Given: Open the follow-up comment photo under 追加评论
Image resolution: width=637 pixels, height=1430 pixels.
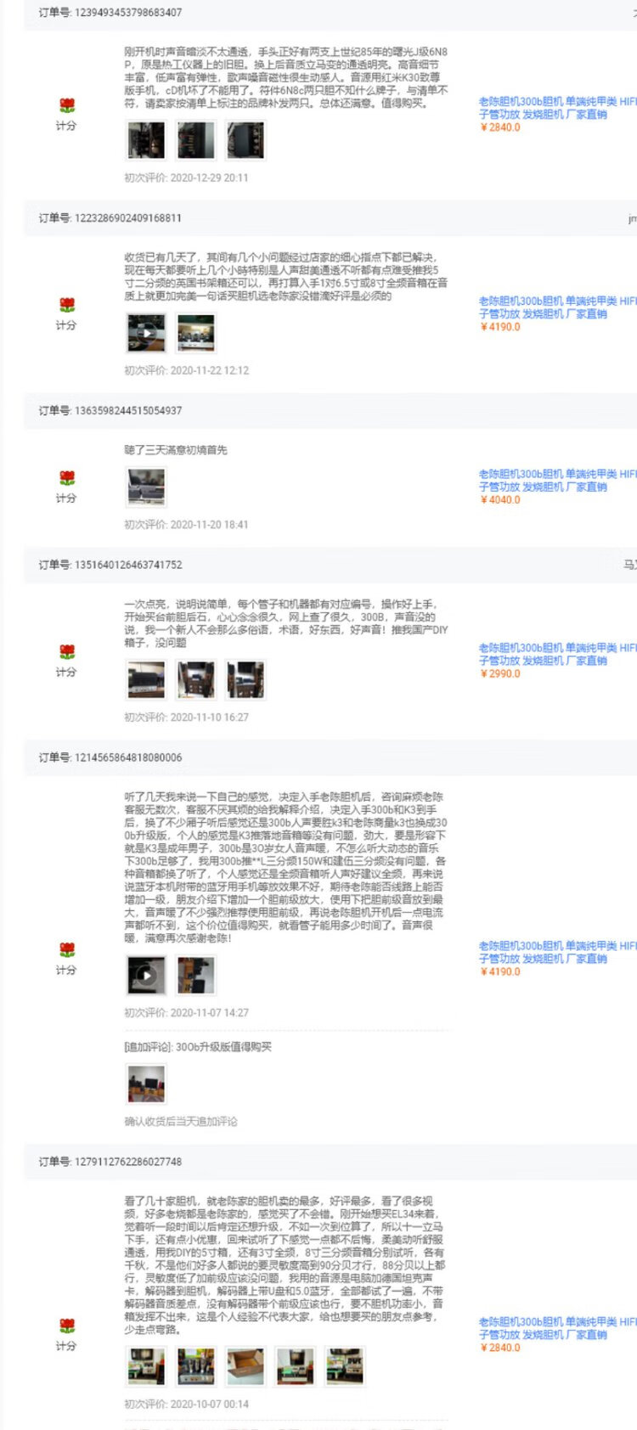Looking at the screenshot, I should click(146, 1084).
